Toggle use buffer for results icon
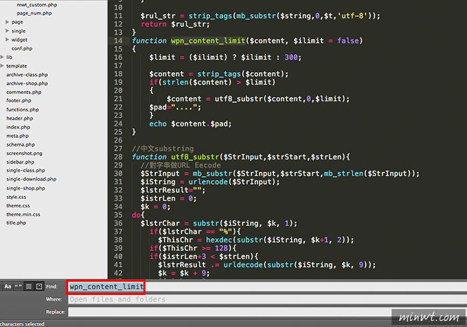Viewport: 467px width, 327px height. [x=39, y=286]
